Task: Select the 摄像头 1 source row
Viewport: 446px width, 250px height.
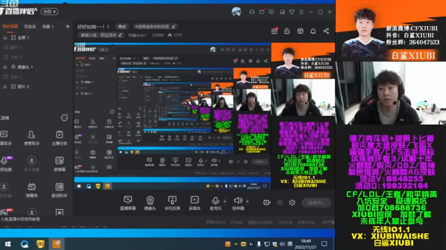Action: tap(36, 67)
